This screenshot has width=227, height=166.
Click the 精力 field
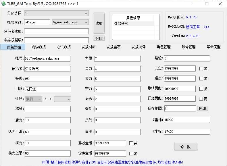pos(48,143)
